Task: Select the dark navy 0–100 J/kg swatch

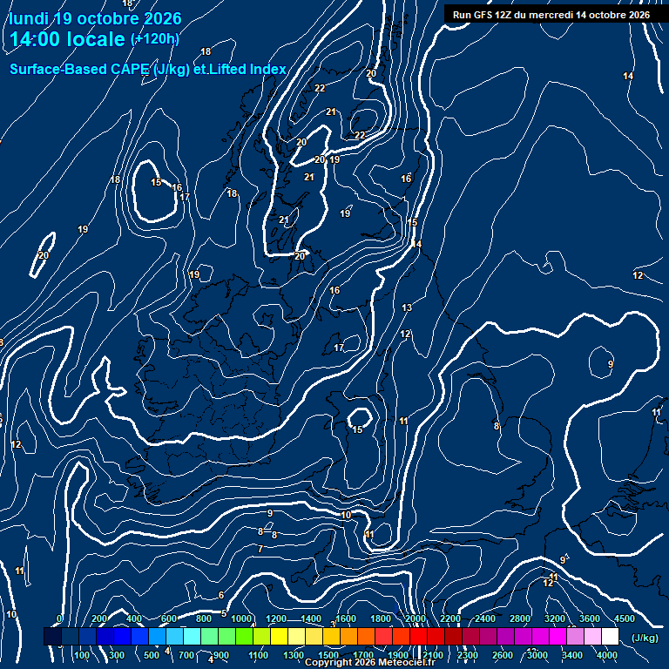Action: pos(70,636)
